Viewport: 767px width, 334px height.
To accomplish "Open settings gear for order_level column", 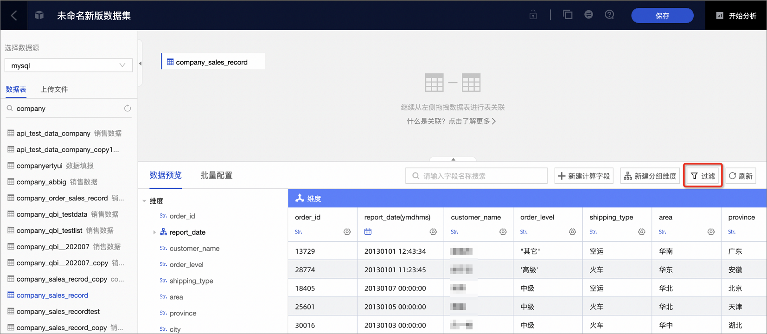I will pos(572,232).
